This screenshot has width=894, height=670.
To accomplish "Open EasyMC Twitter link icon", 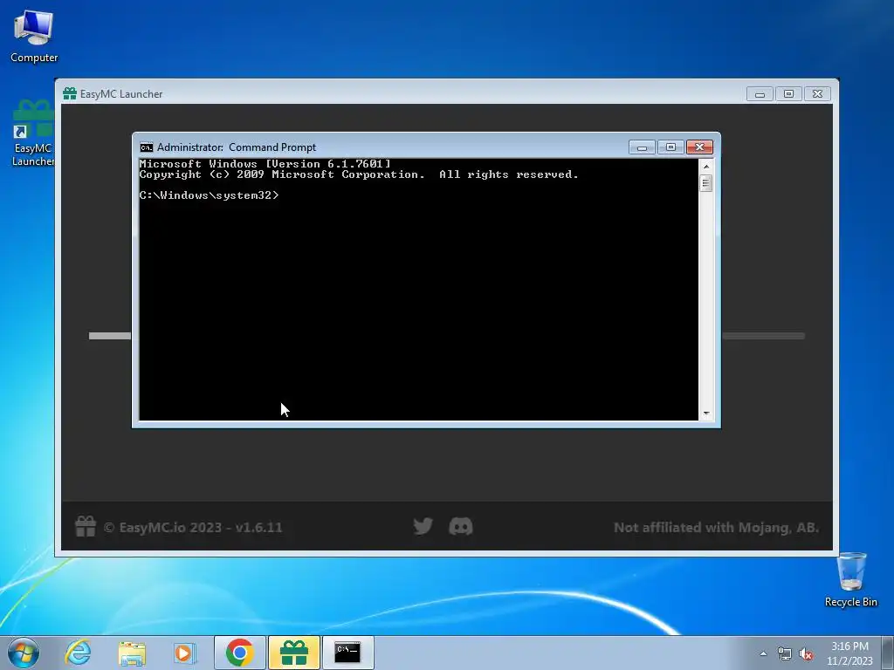I will (423, 526).
